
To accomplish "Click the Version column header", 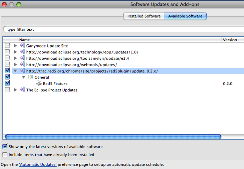I will coord(233,40).
